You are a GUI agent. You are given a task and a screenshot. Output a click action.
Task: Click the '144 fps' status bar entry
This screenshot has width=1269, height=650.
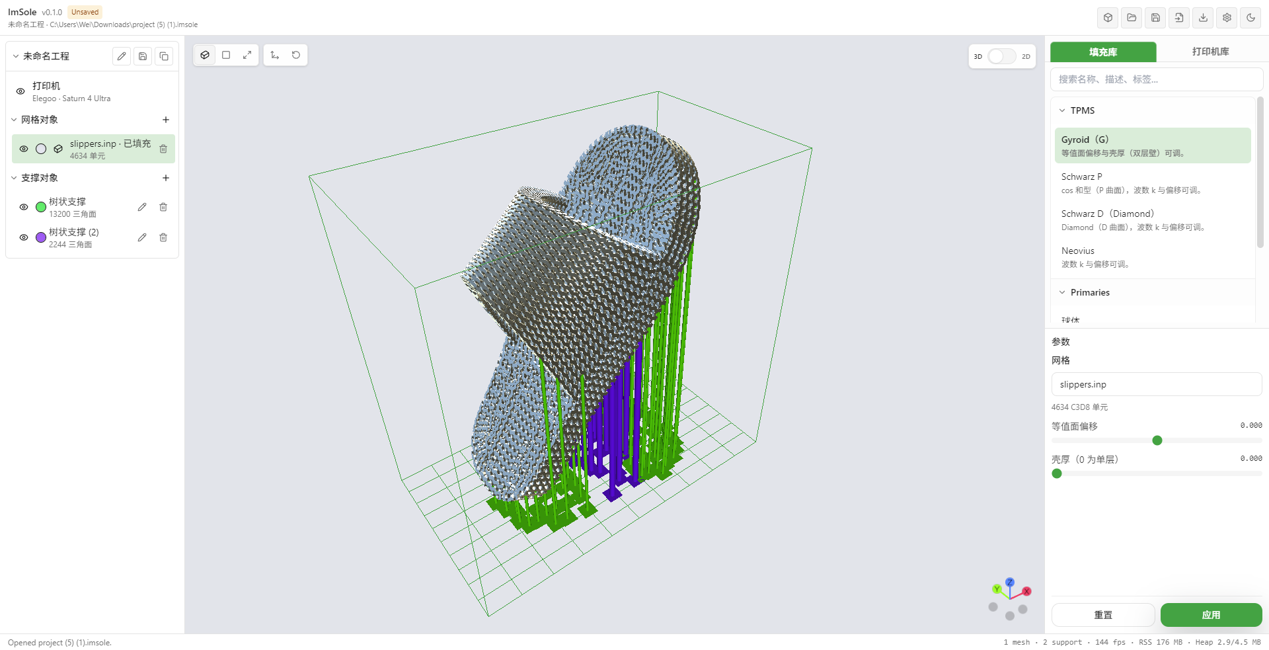coord(1110,642)
